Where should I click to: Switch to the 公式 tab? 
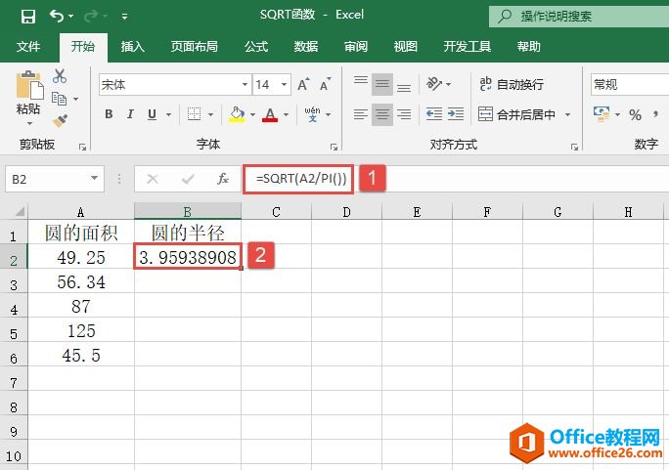256,47
